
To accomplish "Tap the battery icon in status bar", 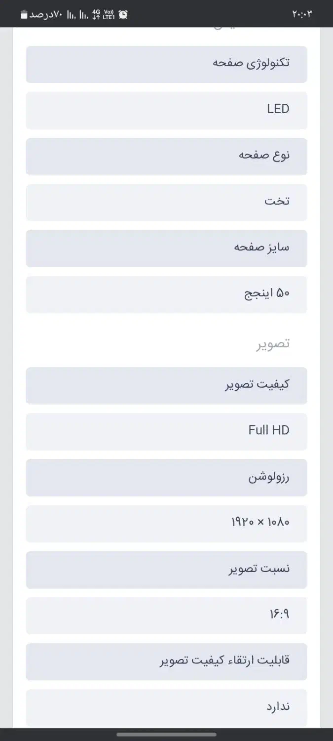I will pos(24,15).
